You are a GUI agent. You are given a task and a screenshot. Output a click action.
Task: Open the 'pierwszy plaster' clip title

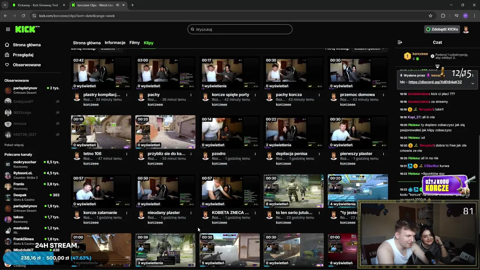(x=356, y=154)
